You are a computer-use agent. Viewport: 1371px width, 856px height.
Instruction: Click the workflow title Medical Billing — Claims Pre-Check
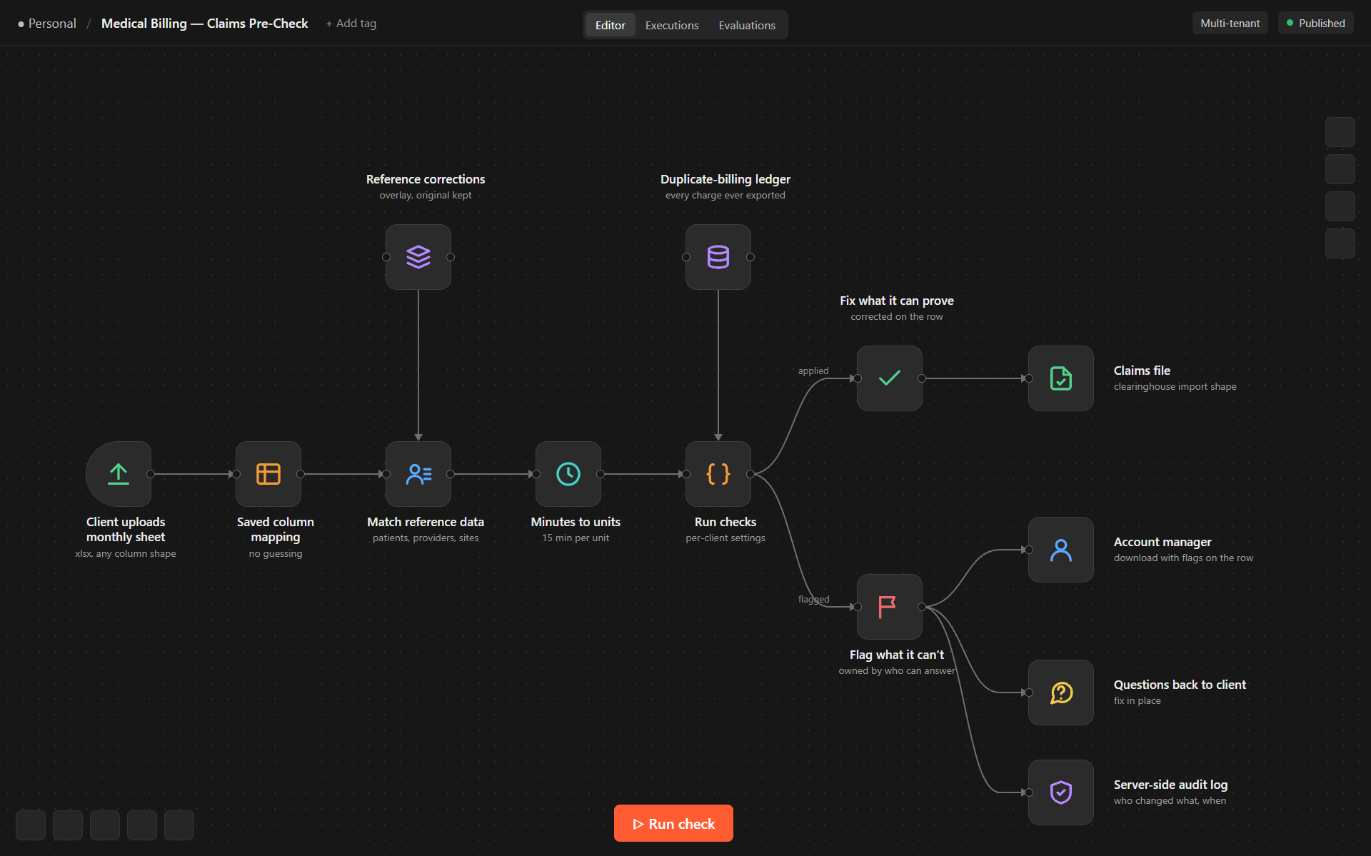(205, 24)
